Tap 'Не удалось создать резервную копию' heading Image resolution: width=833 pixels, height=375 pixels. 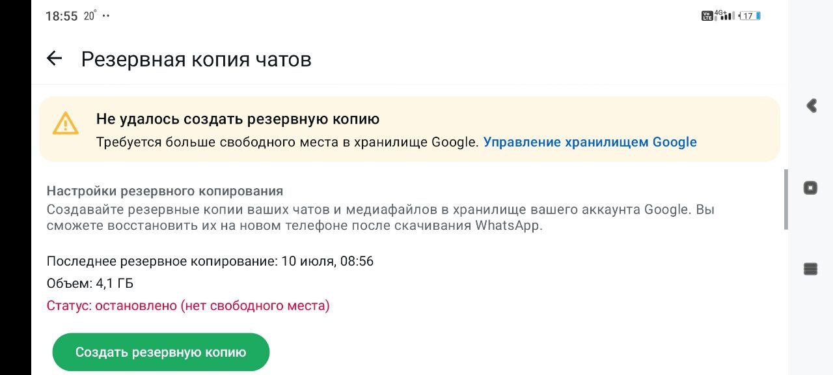tap(238, 119)
